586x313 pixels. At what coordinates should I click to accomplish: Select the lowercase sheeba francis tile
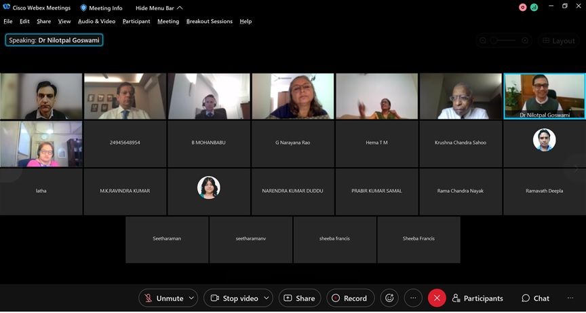click(x=335, y=240)
